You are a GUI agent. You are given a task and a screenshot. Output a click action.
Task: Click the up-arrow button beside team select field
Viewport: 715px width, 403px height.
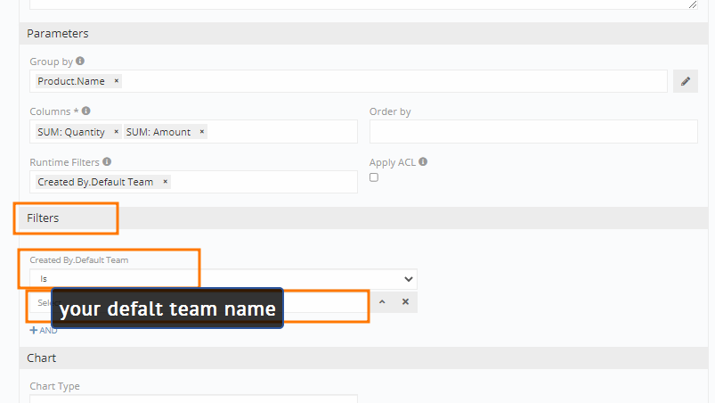pos(382,302)
